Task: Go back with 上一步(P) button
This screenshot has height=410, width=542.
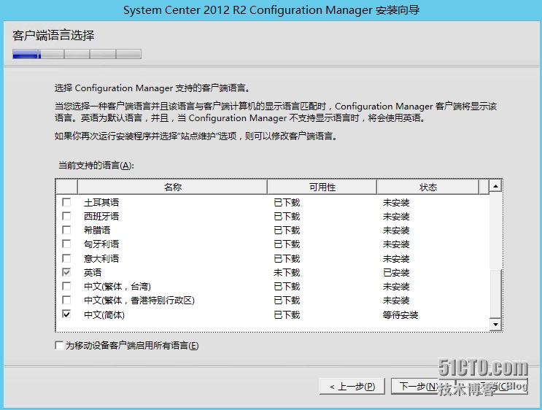Action: (x=352, y=386)
